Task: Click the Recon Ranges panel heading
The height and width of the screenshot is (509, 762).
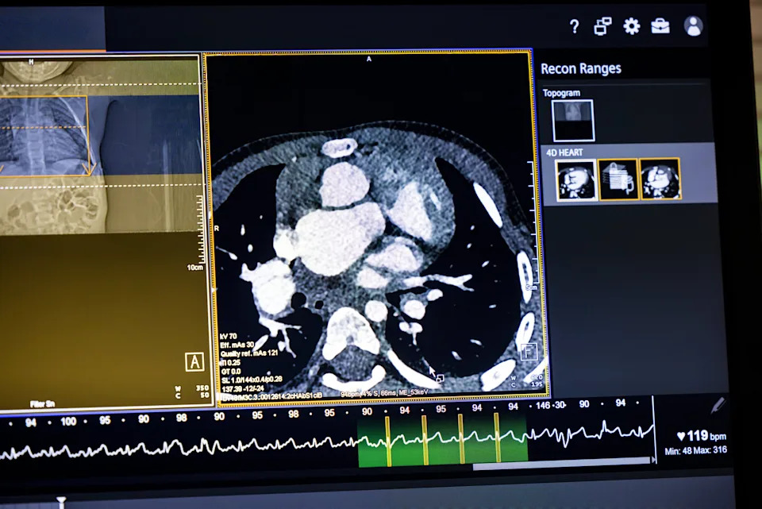Action: pyautogui.click(x=581, y=68)
